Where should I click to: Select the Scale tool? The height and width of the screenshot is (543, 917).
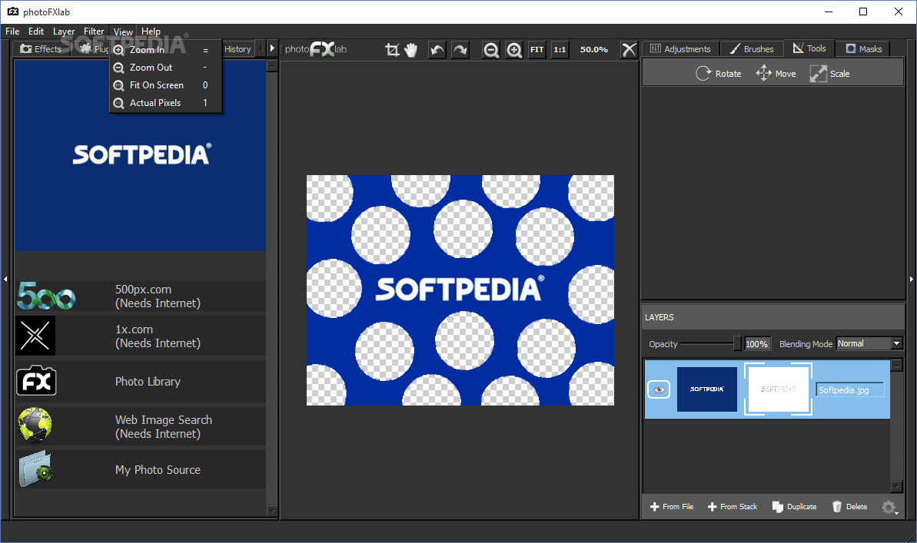[830, 74]
